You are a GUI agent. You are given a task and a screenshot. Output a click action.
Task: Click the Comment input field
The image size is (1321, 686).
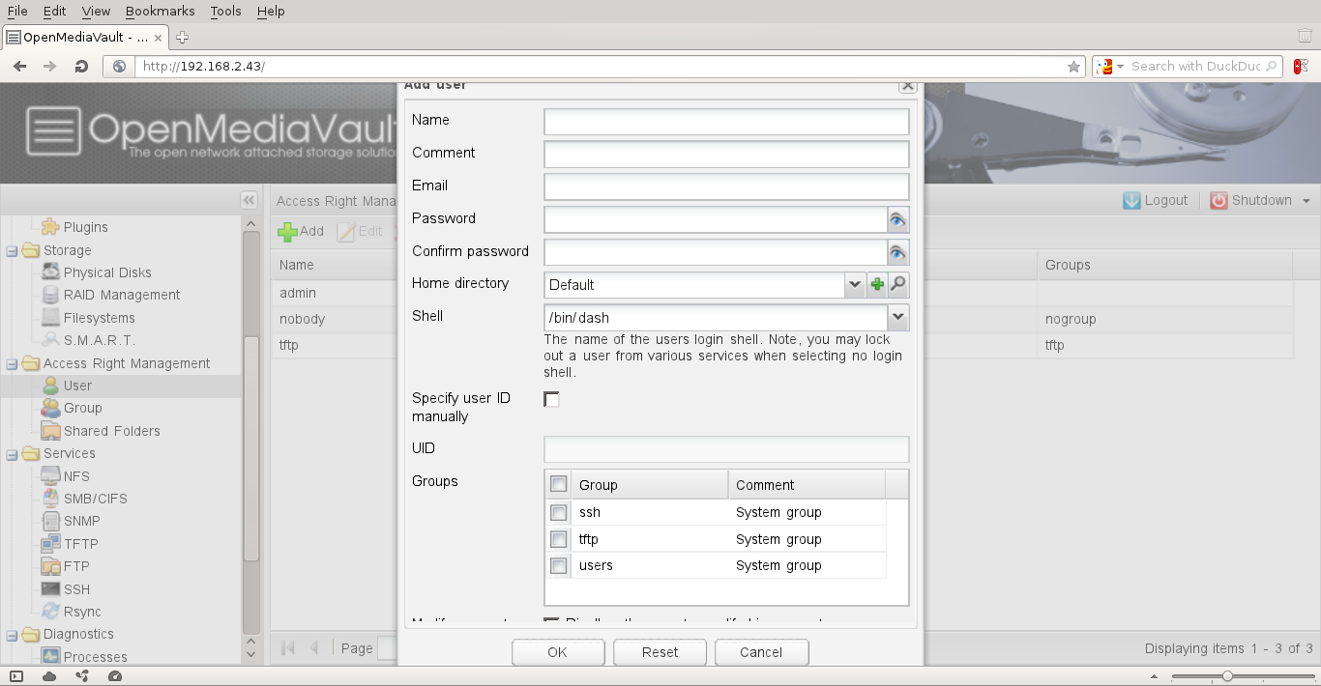click(726, 154)
